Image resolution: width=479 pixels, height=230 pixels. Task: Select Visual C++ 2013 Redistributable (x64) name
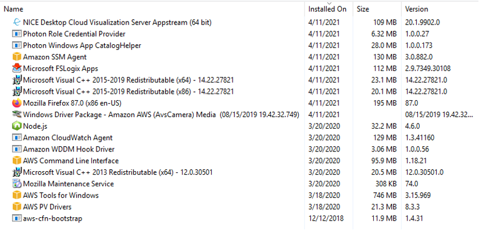117,172
